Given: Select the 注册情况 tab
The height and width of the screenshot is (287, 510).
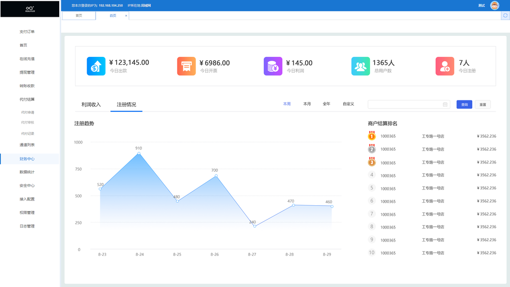Looking at the screenshot, I should pos(126,104).
